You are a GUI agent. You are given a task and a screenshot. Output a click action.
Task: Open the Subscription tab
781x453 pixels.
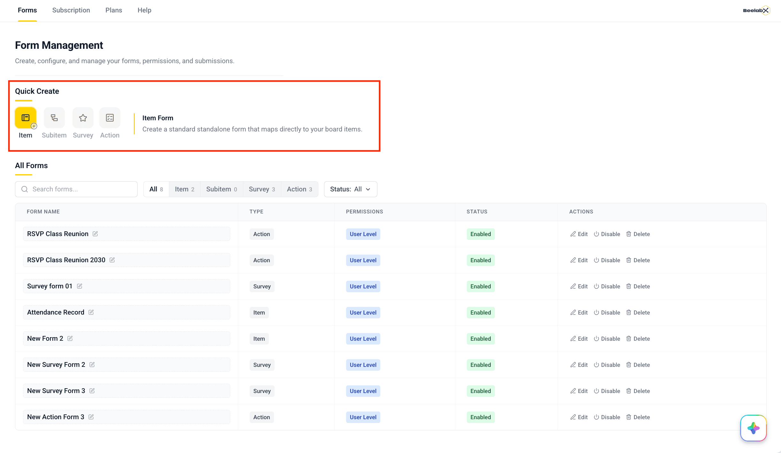coord(71,10)
